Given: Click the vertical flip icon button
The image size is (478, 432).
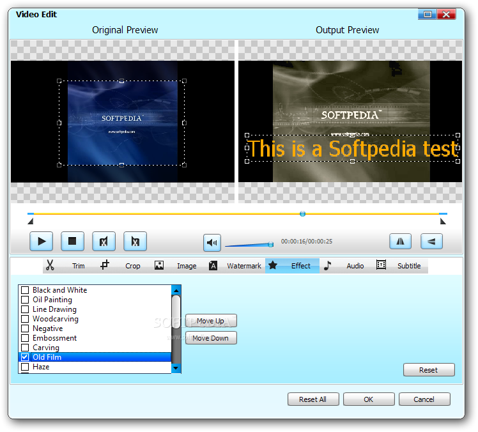Looking at the screenshot, I should [431, 242].
